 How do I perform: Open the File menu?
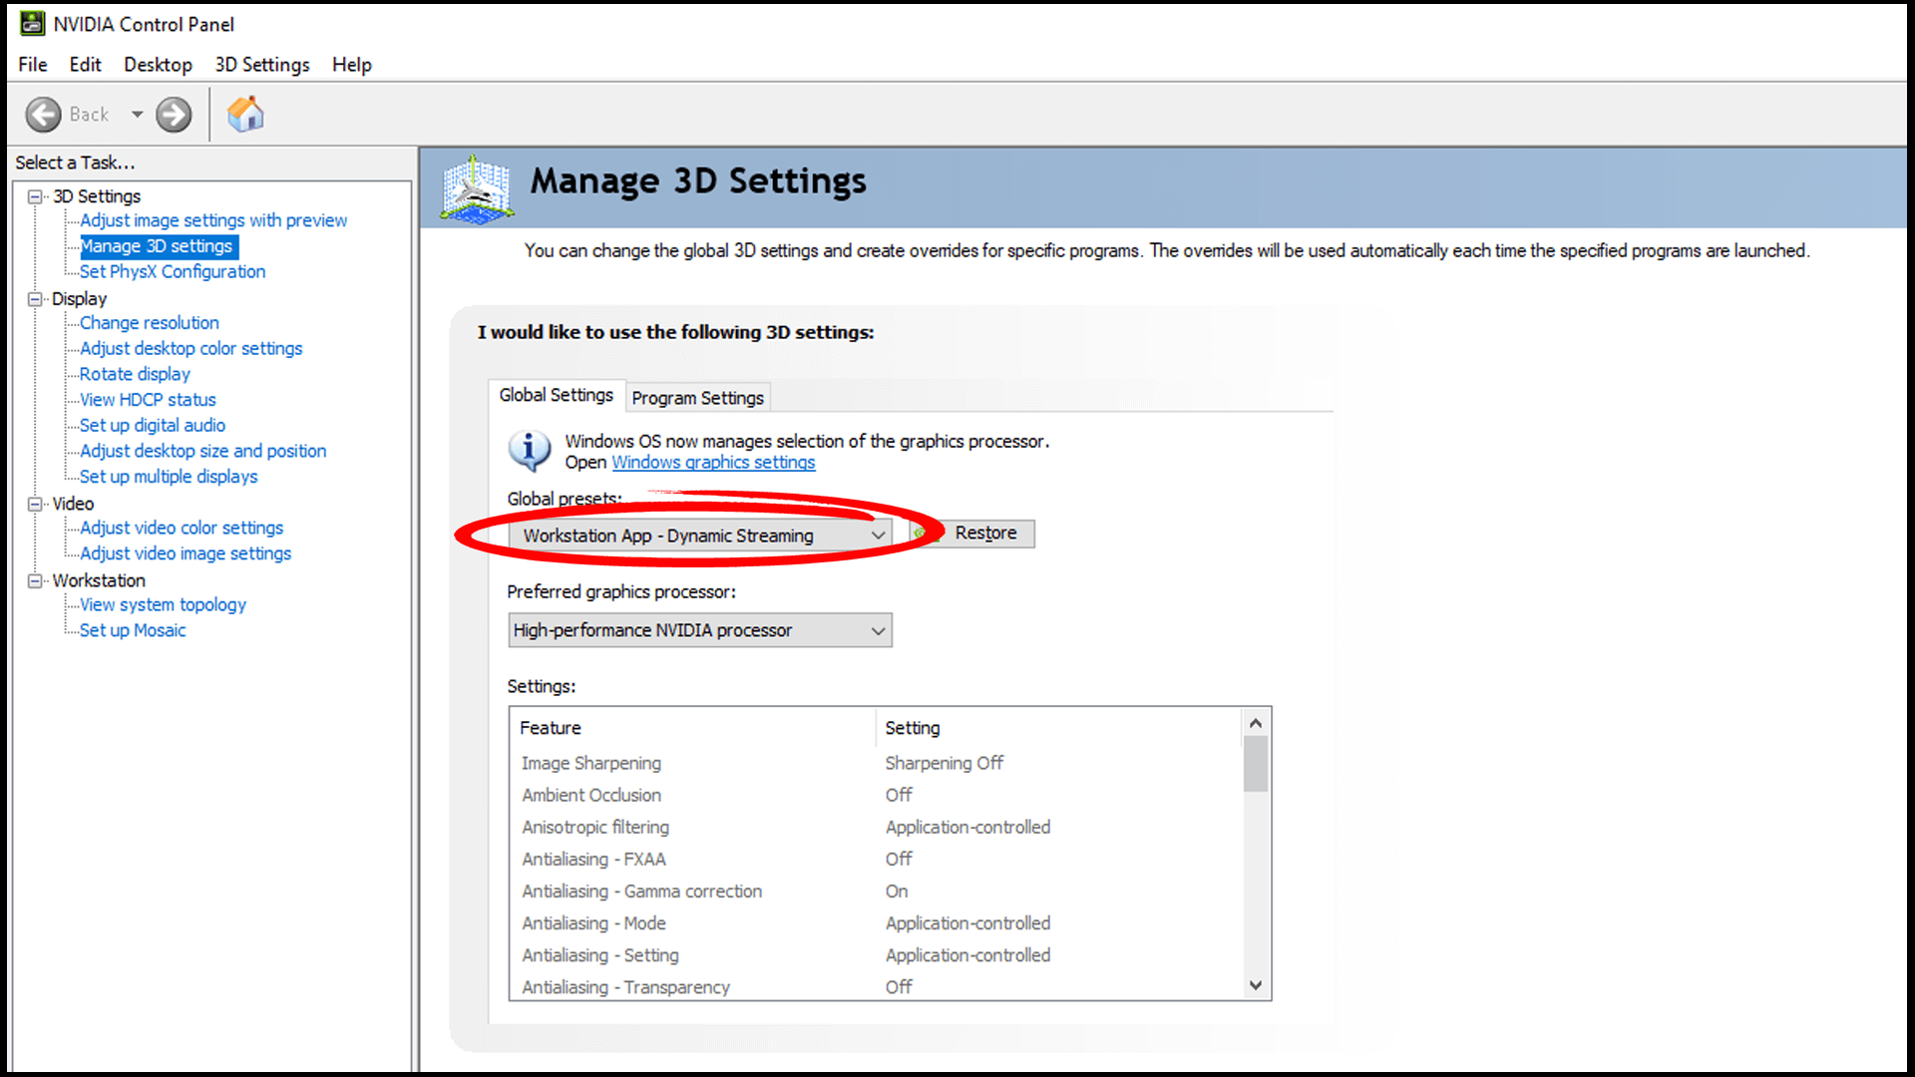point(33,65)
